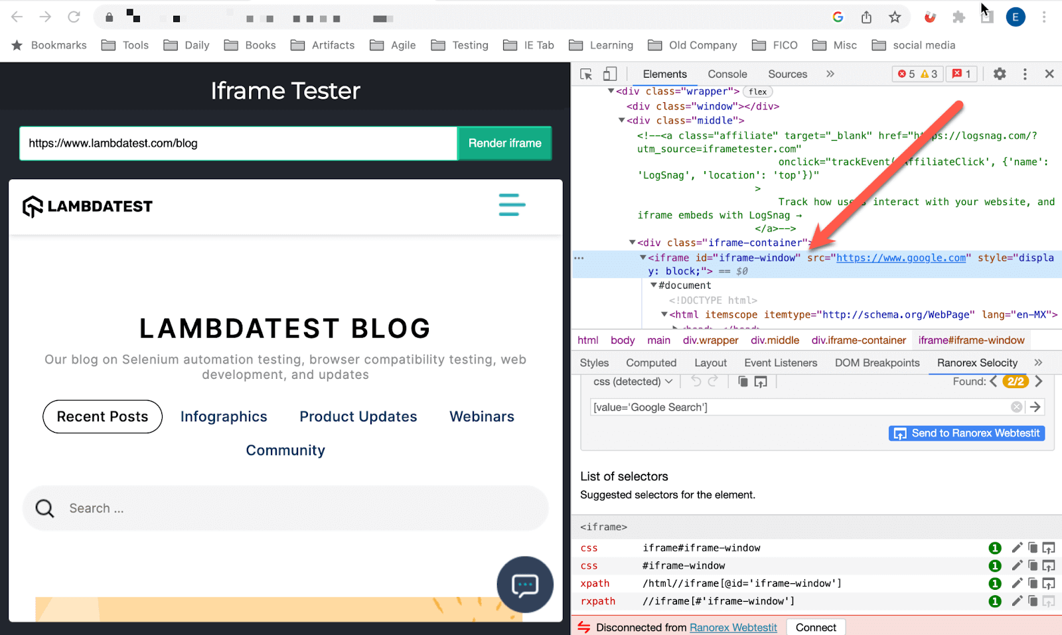
Task: Switch to Elements tab
Action: coord(664,74)
